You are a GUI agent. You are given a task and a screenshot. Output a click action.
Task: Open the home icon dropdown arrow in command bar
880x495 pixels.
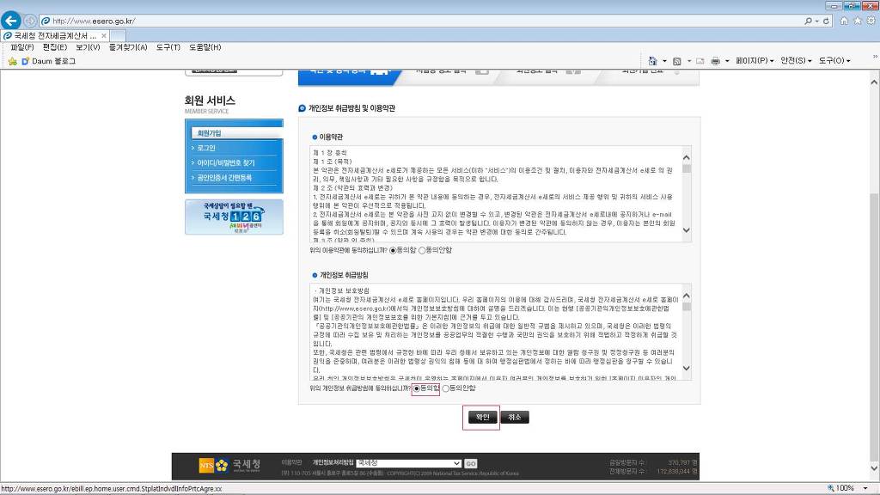click(664, 61)
